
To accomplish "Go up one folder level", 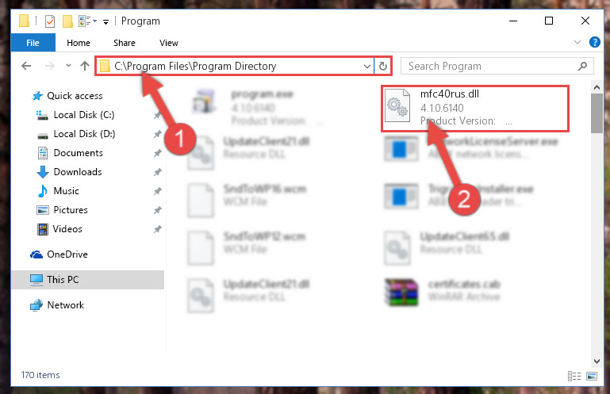I will click(x=84, y=66).
